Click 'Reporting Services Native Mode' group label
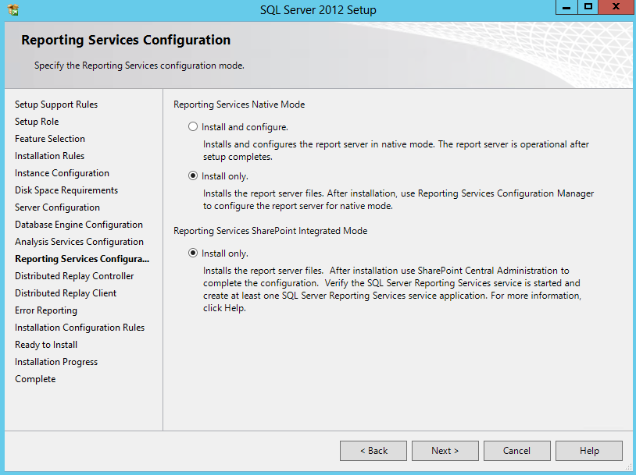 pos(239,105)
